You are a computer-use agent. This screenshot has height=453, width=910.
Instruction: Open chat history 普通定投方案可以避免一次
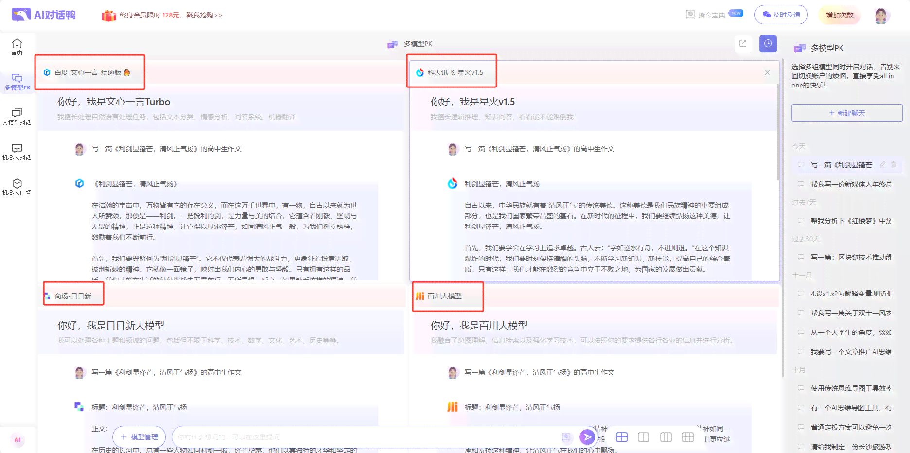[x=847, y=427]
